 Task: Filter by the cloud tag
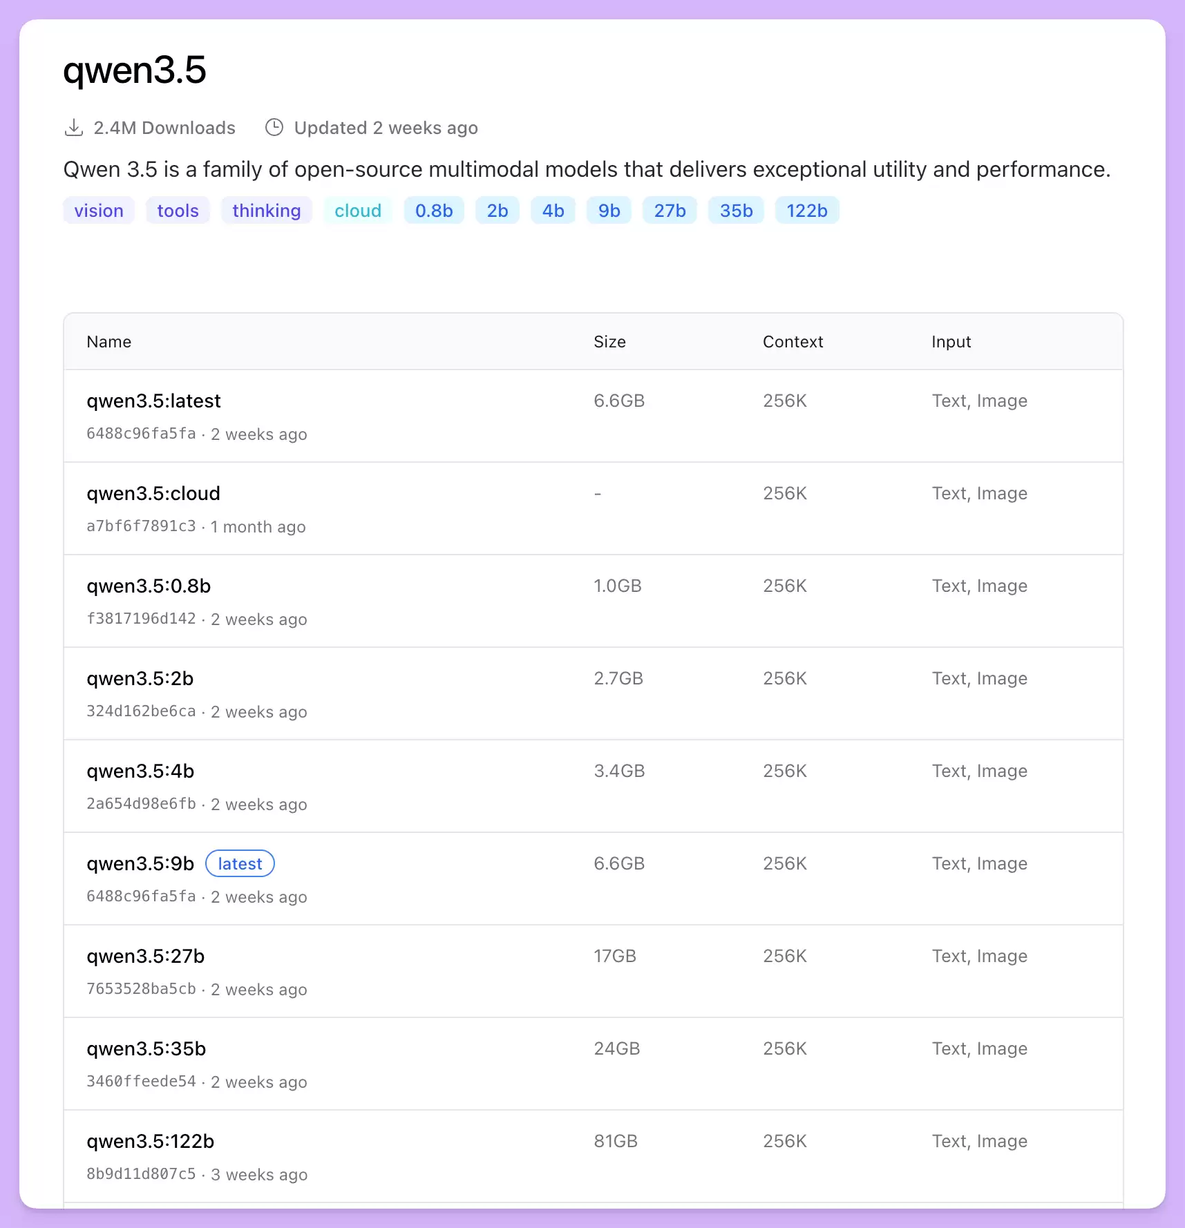pos(358,211)
